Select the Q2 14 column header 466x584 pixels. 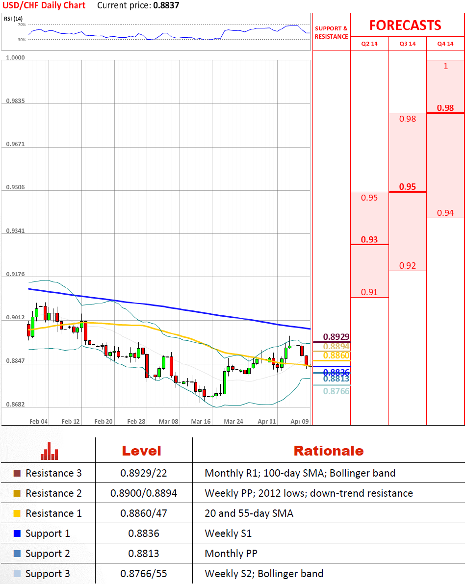point(369,44)
